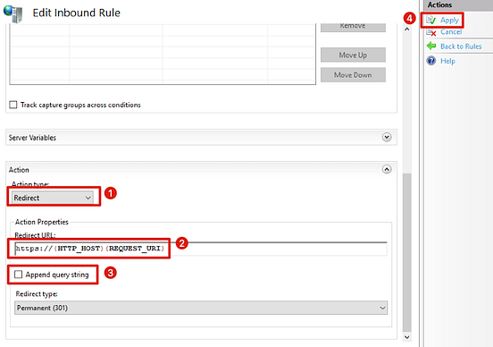Click the globe server icon beside Edit Inbound Rule
The height and width of the screenshot is (347, 493).
[x=13, y=13]
